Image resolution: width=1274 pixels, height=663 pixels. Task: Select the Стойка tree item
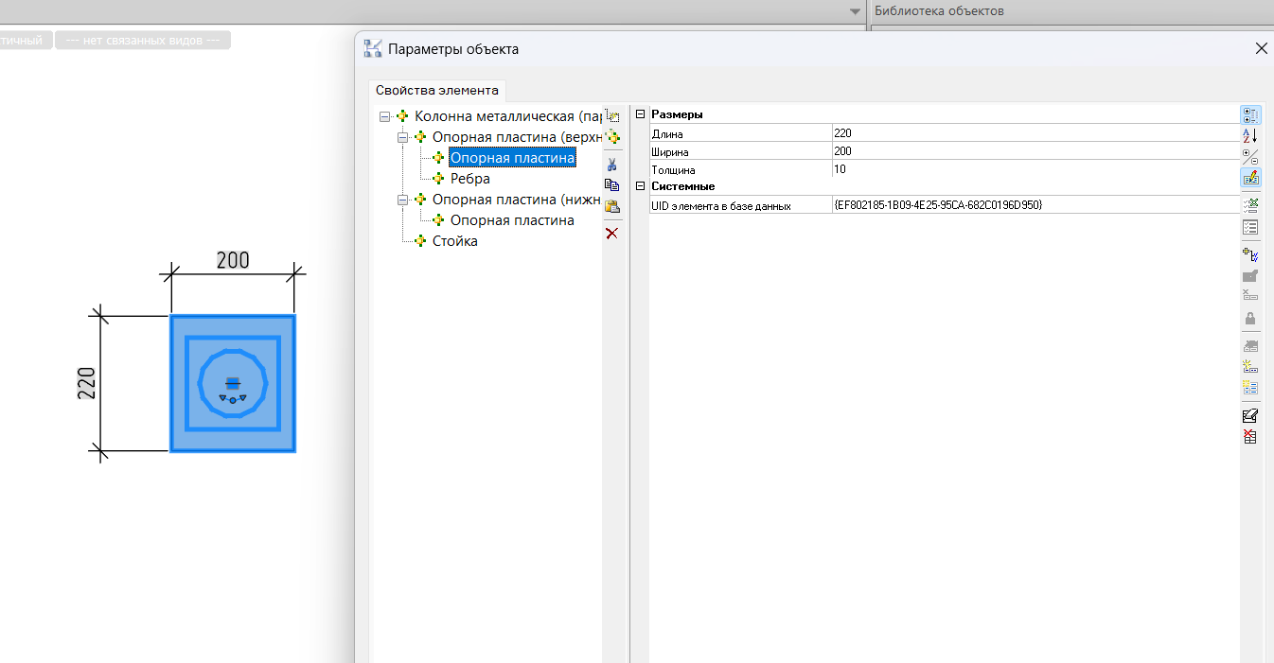[454, 241]
